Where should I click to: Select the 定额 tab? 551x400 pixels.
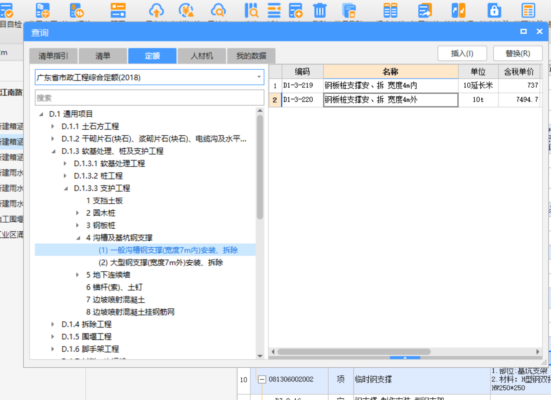(x=152, y=56)
